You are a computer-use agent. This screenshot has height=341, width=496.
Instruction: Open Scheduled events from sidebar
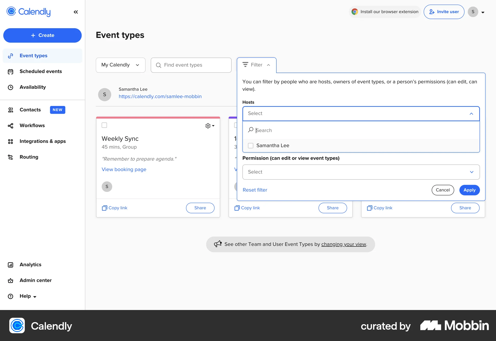tap(40, 71)
